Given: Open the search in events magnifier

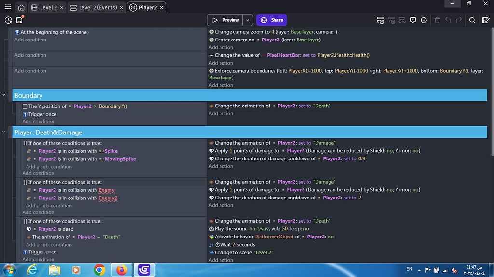Looking at the screenshot, I should click(x=472, y=20).
